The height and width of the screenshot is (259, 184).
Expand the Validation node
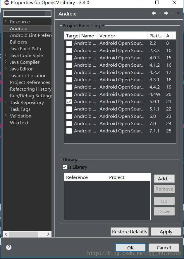(6, 115)
